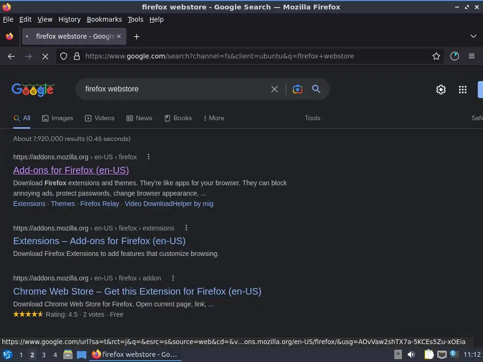This screenshot has height=362, width=483.
Task: Click the magnifier search button
Action: (x=316, y=89)
